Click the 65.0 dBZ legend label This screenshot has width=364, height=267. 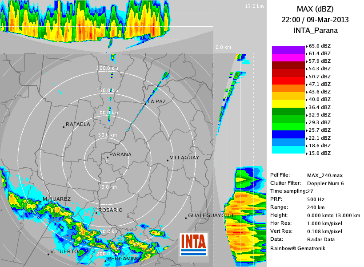(320, 46)
